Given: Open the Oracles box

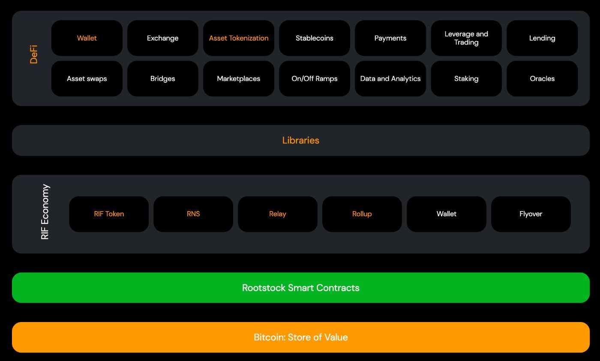Looking at the screenshot, I should coord(542,78).
